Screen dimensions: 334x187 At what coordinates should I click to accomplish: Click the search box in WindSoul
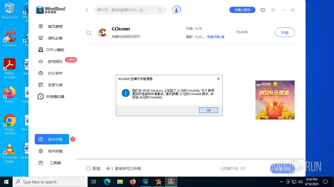tap(130, 10)
